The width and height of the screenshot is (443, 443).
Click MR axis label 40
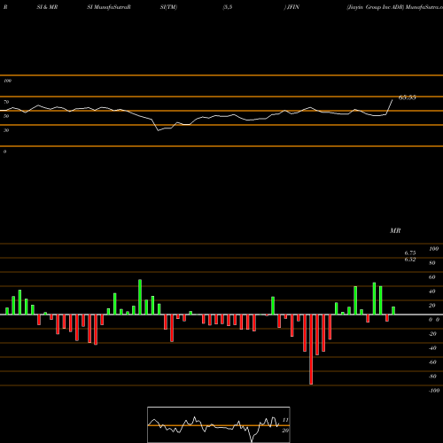(x=432, y=291)
